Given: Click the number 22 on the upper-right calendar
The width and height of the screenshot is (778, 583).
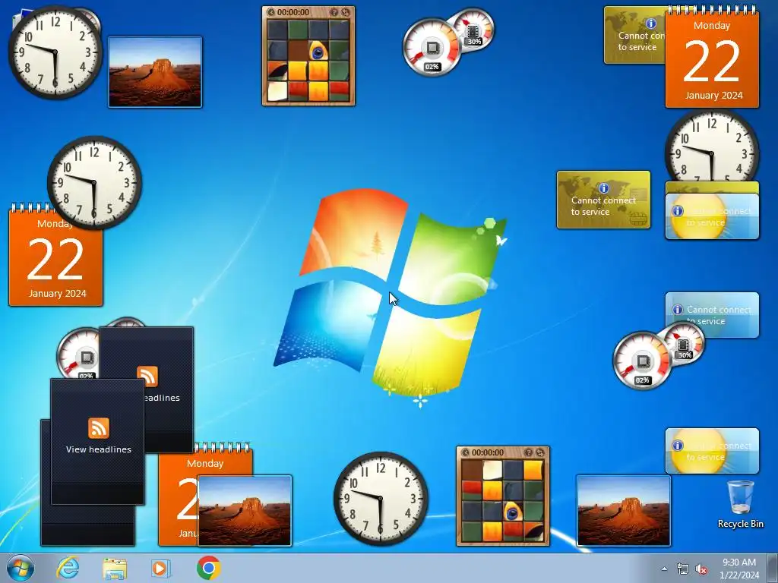Looking at the screenshot, I should 711,61.
